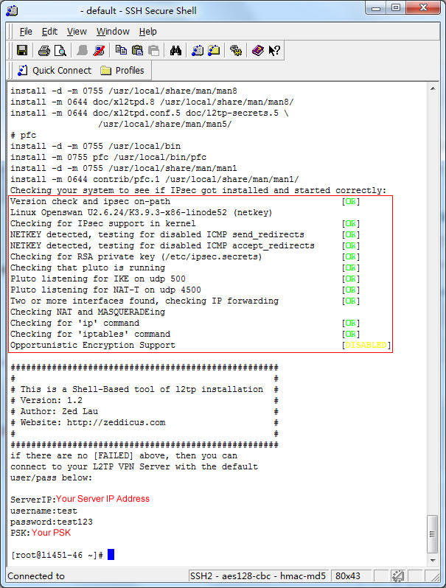Image resolution: width=446 pixels, height=588 pixels.
Task: Open Settings gear toolbar icon
Action: pyautogui.click(x=236, y=50)
